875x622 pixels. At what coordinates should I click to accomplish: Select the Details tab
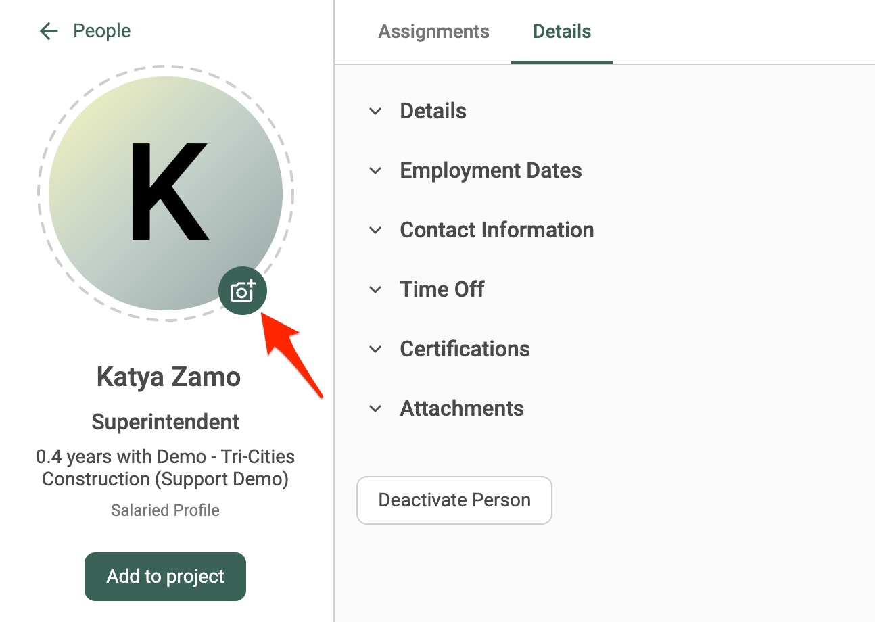[562, 31]
